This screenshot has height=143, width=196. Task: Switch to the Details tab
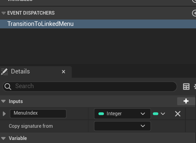pos(20,72)
